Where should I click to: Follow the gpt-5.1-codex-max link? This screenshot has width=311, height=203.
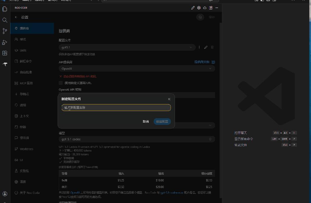[172, 193]
